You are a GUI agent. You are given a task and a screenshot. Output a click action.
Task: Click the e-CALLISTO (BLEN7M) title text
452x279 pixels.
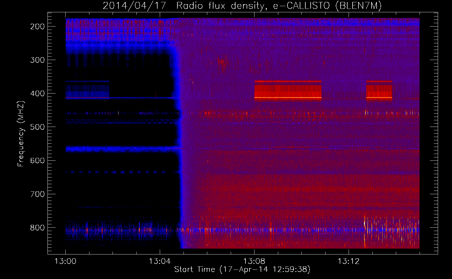(327, 6)
